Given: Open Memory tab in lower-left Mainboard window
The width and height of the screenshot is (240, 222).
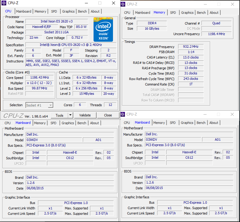Looking at the screenshot, I should point(40,123).
